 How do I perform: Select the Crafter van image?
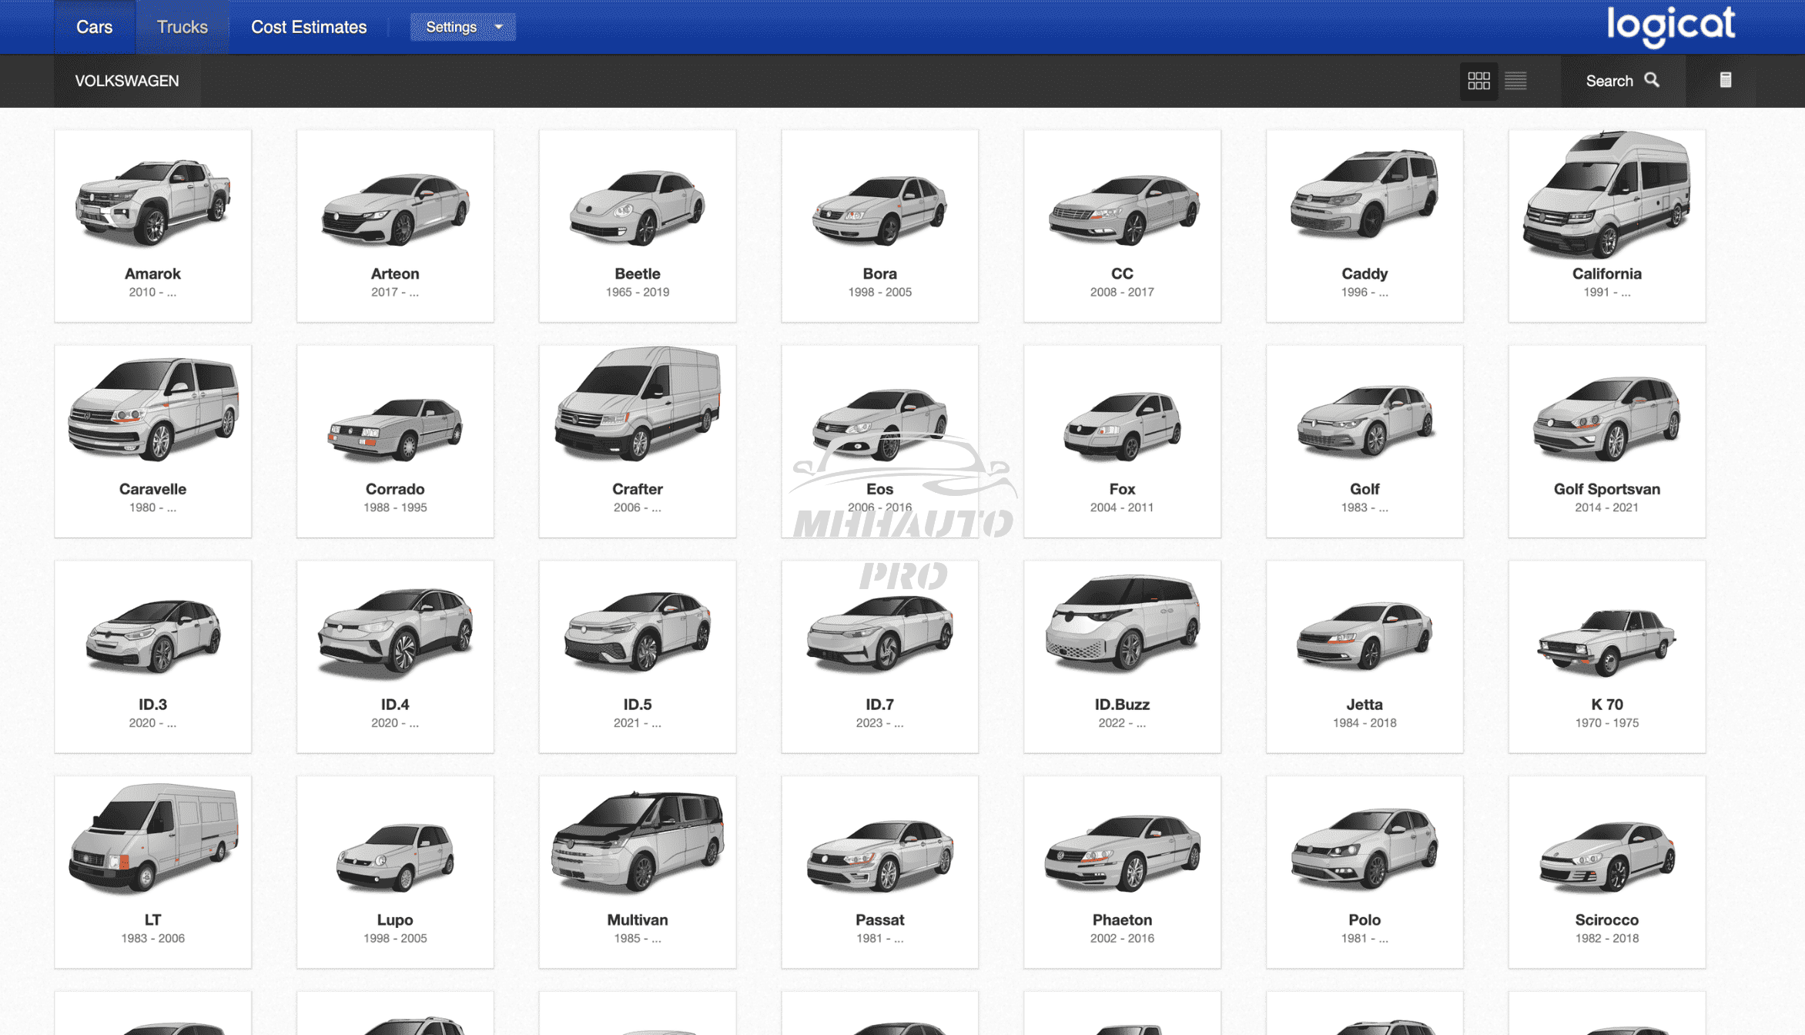637,405
